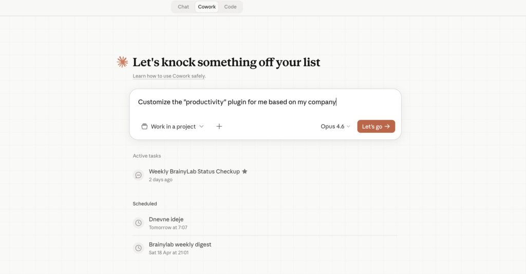The height and width of the screenshot is (274, 526).
Task: Click the clock icon beside Brainylab weekly digest
Action: coord(138,248)
